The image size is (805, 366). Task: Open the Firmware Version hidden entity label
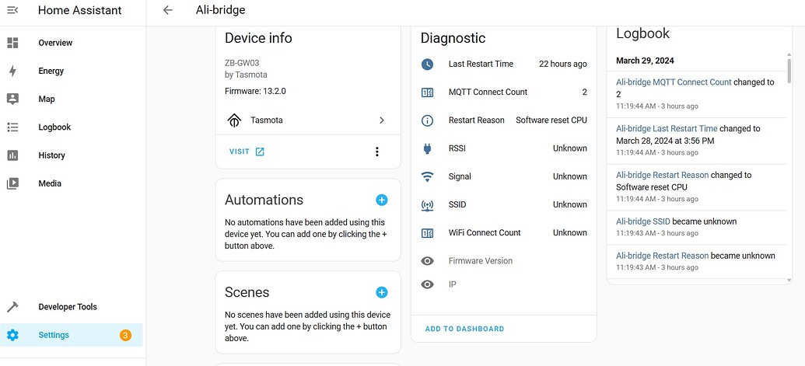point(481,261)
